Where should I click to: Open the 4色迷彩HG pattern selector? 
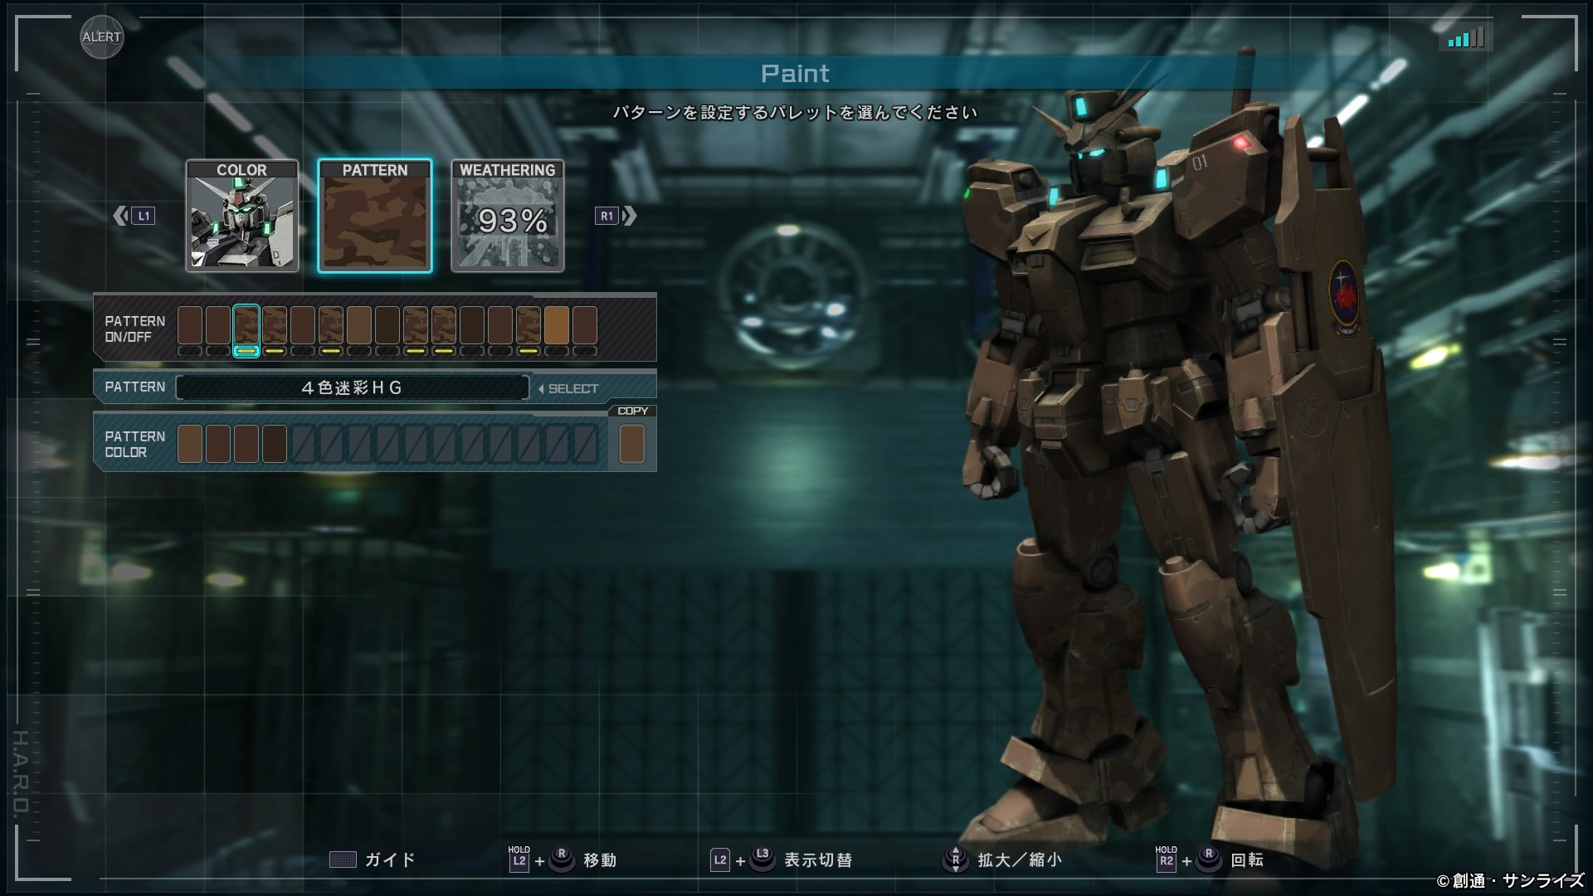click(x=353, y=387)
